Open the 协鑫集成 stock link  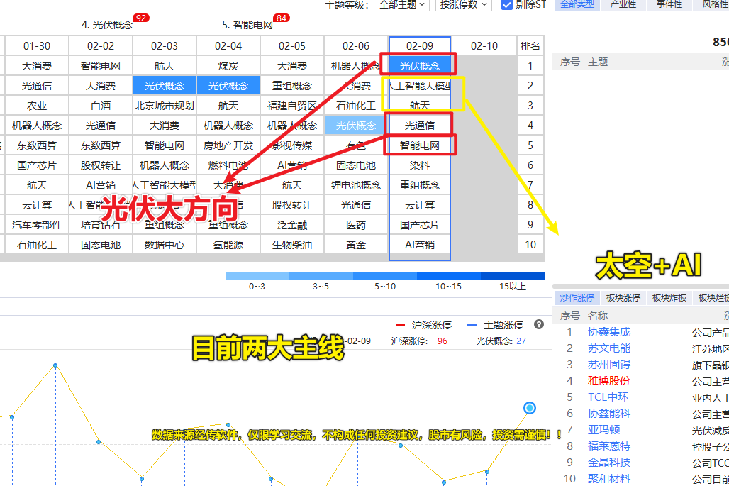pos(608,332)
